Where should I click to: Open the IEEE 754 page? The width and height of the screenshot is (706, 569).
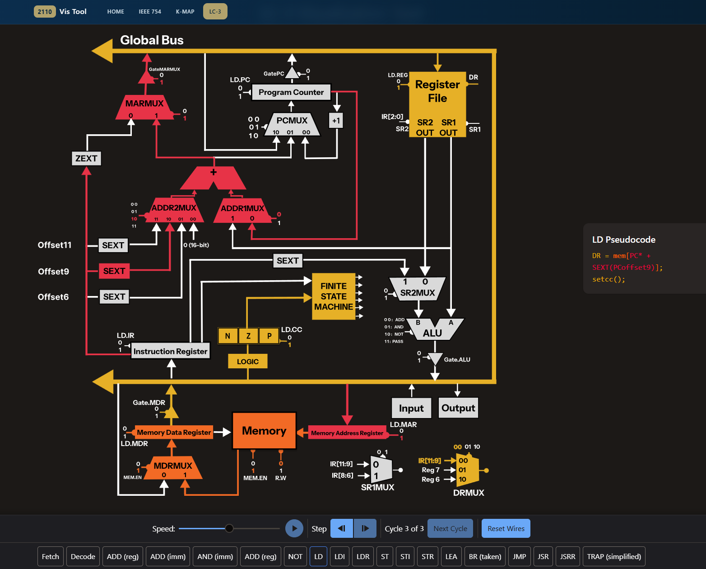(150, 12)
